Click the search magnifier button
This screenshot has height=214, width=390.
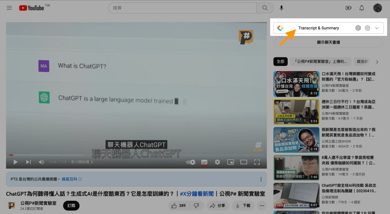(265, 8)
